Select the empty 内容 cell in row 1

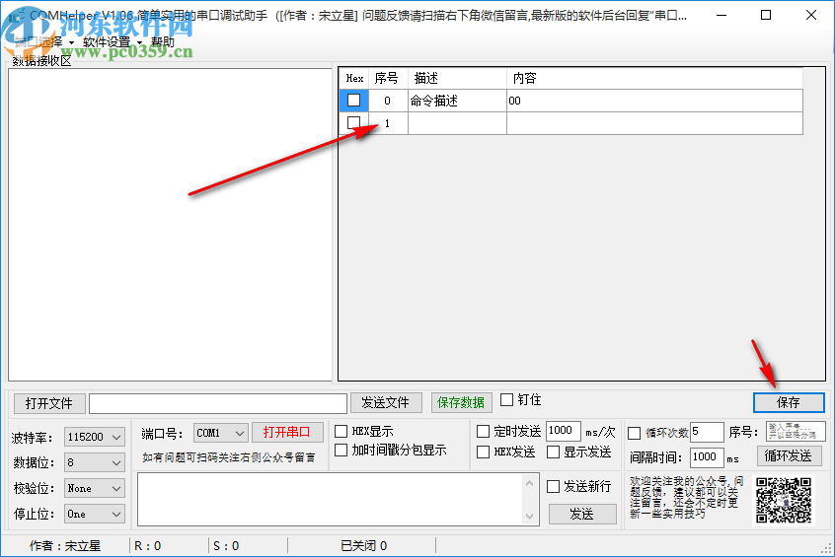pyautogui.click(x=654, y=123)
